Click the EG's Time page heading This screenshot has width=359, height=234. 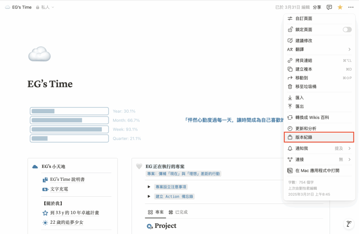(x=50, y=84)
